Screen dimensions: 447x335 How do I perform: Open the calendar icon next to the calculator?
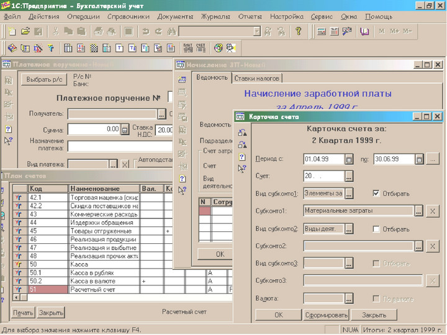[334, 31]
